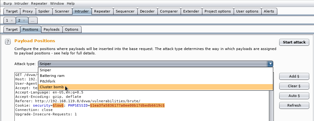Select the main Intruder tool tab

[82, 11]
